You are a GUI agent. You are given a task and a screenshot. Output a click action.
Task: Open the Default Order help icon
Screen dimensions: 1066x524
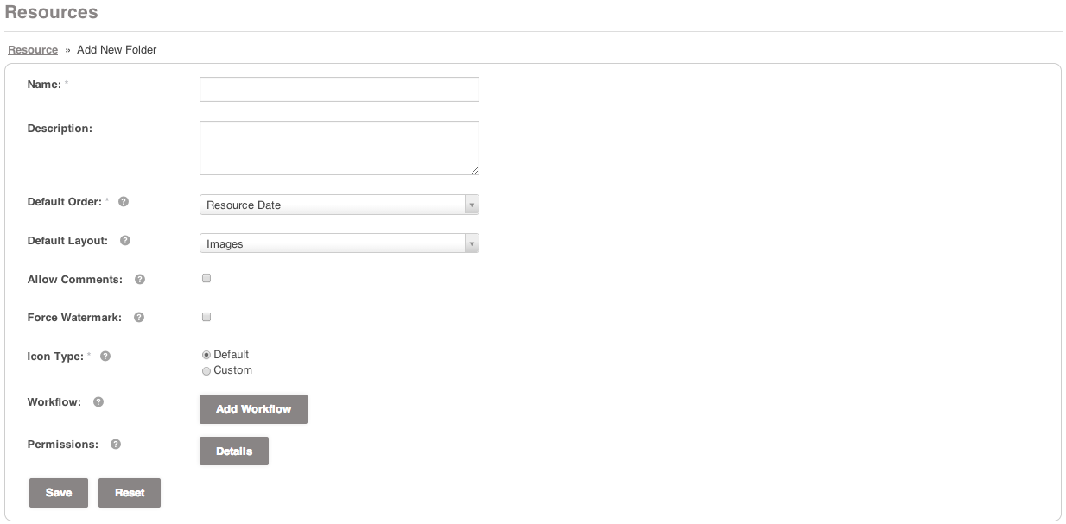coord(124,202)
